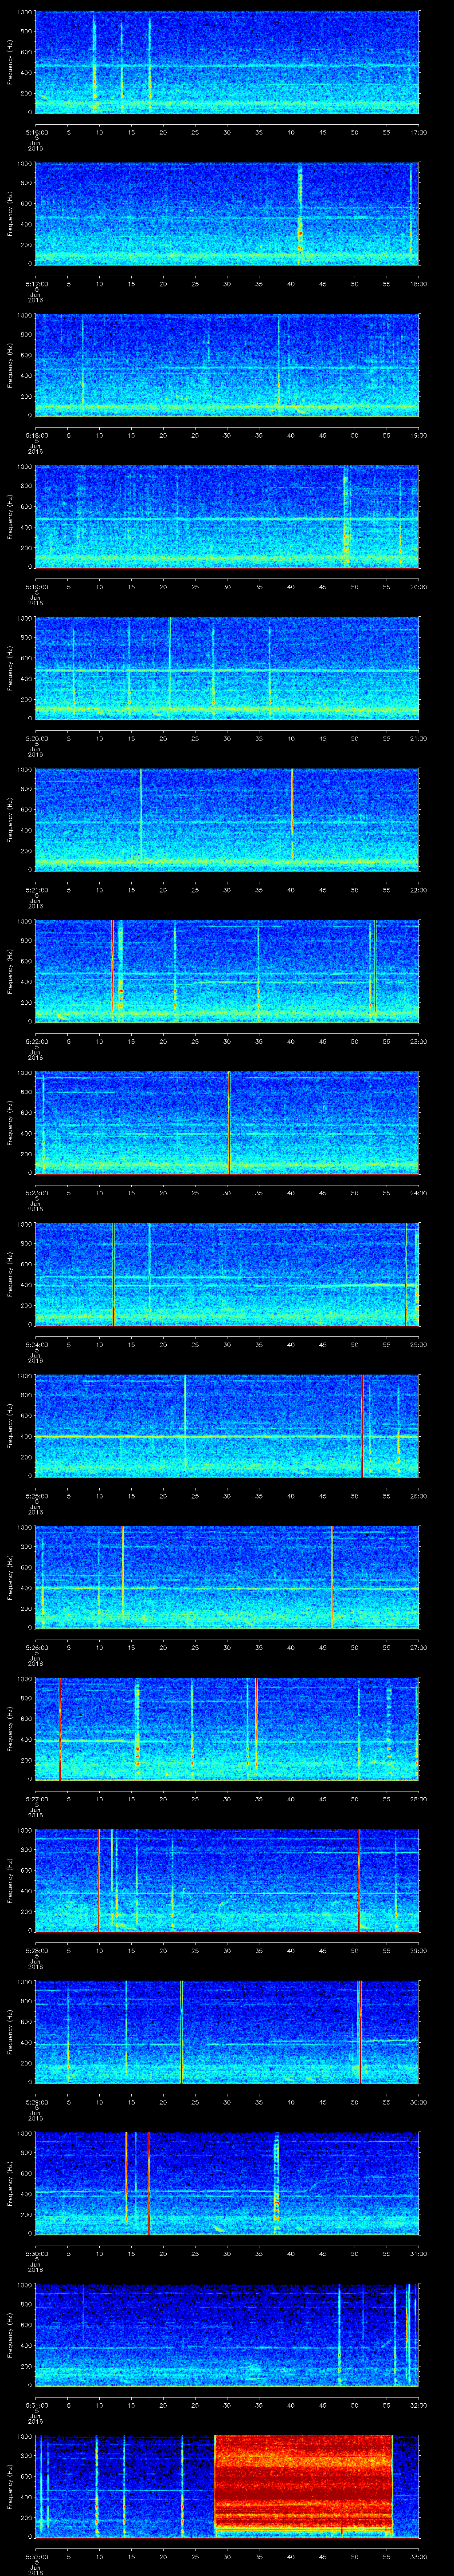Click the '30:00' end time label
The height and width of the screenshot is (2576, 454).
click(x=419, y=2102)
